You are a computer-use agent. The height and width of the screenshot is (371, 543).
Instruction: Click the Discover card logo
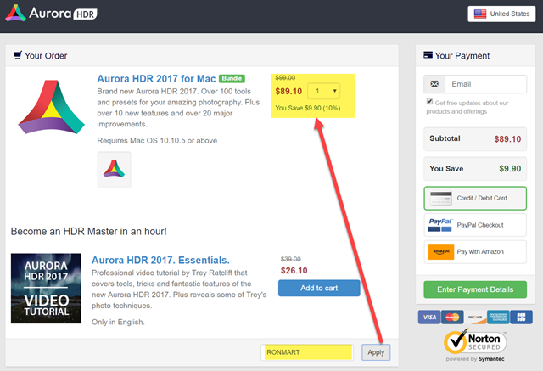(x=475, y=318)
